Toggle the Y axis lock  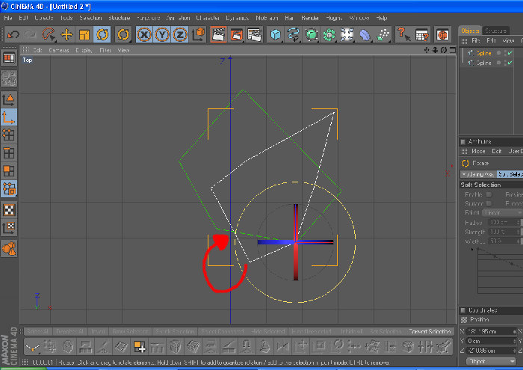pos(162,34)
